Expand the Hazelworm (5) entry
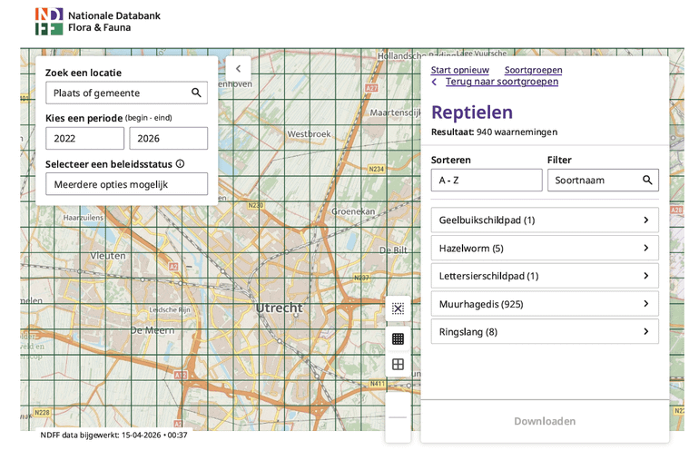The image size is (699, 450). 544,248
